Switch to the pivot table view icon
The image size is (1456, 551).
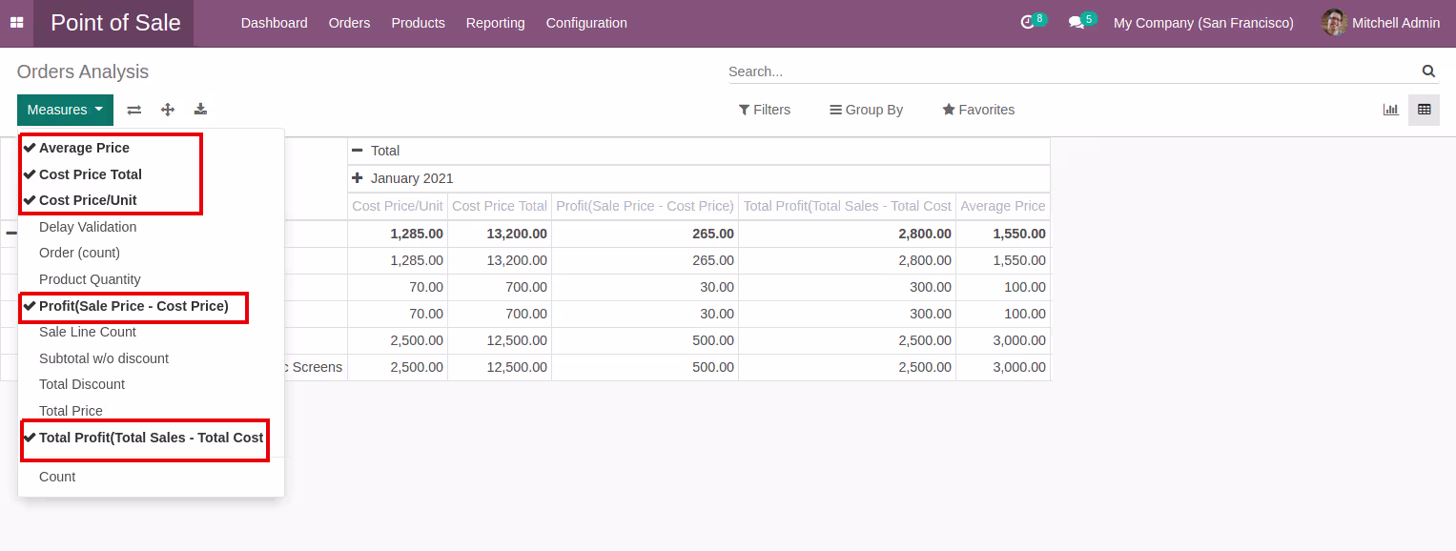pos(1425,110)
